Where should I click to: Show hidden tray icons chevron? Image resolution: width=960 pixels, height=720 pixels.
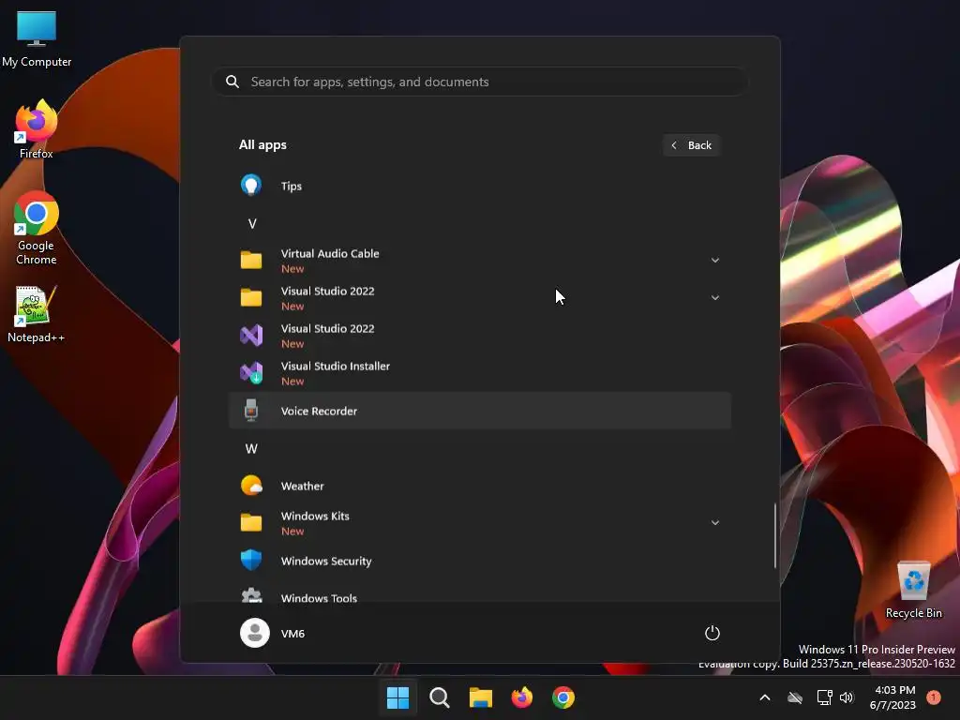coord(765,697)
